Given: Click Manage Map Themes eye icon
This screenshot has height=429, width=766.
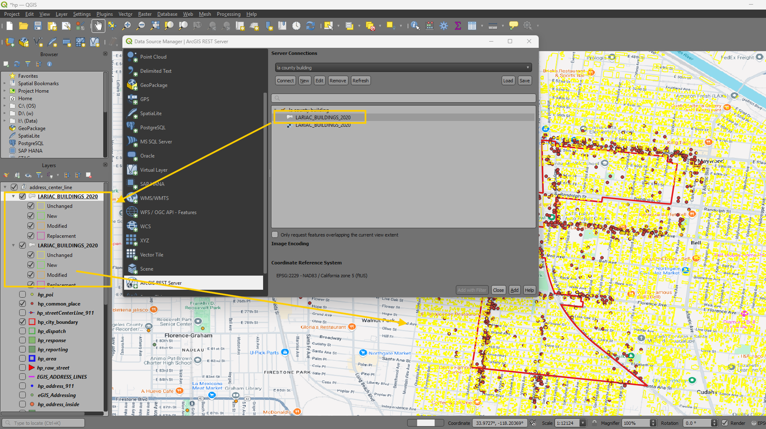Looking at the screenshot, I should 28,175.
